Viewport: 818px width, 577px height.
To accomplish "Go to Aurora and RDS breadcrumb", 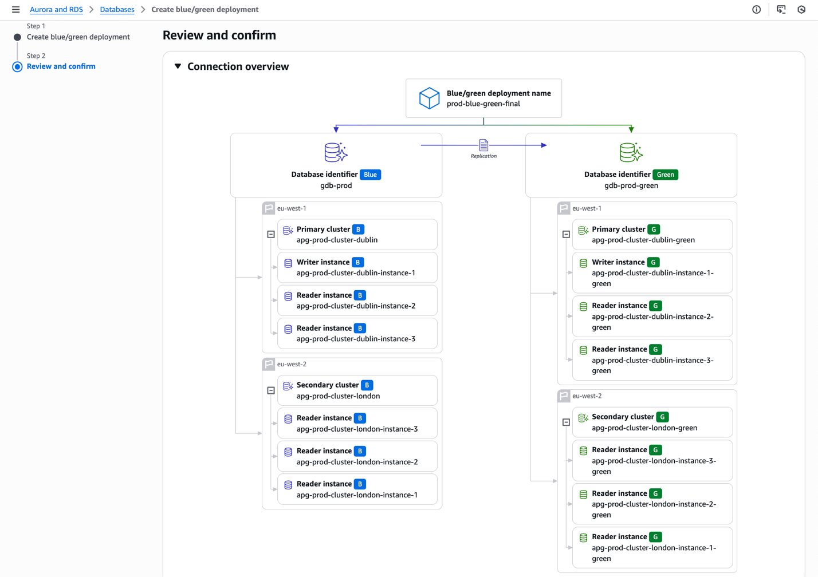I will pos(56,10).
